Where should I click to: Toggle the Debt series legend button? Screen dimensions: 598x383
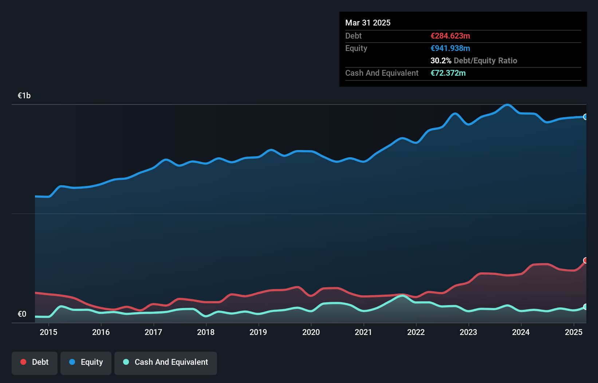click(x=35, y=363)
